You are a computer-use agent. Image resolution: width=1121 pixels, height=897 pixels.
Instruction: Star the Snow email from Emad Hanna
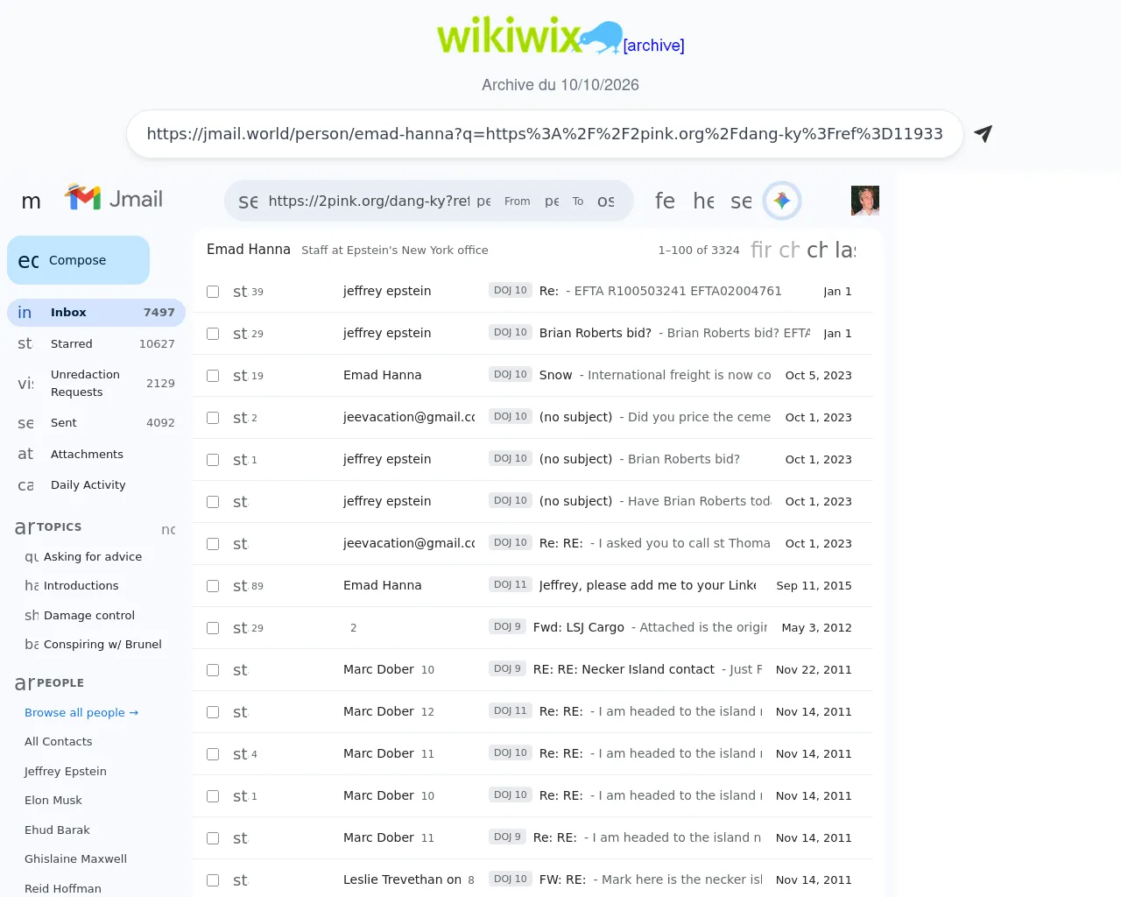[x=240, y=376]
